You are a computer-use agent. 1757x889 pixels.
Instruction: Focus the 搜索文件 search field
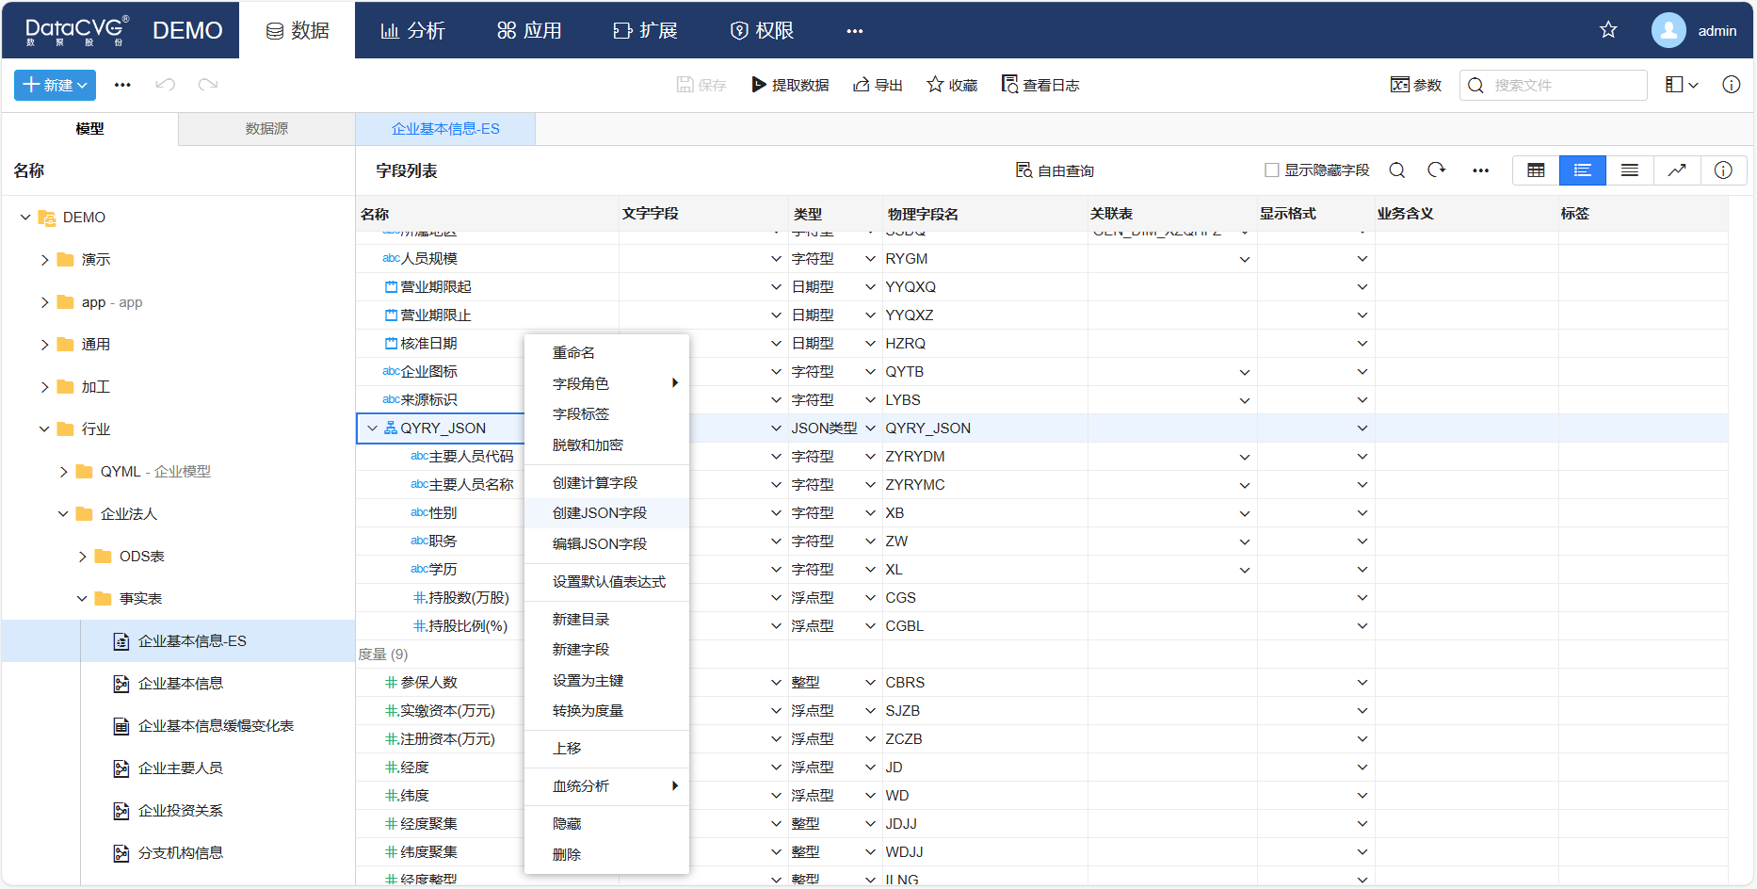1554,85
